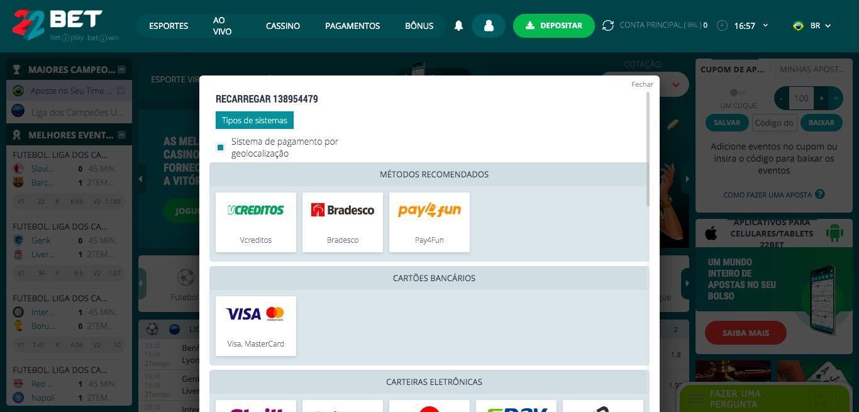Click the Apple app download icon
Image resolution: width=859 pixels, height=412 pixels.
(711, 233)
